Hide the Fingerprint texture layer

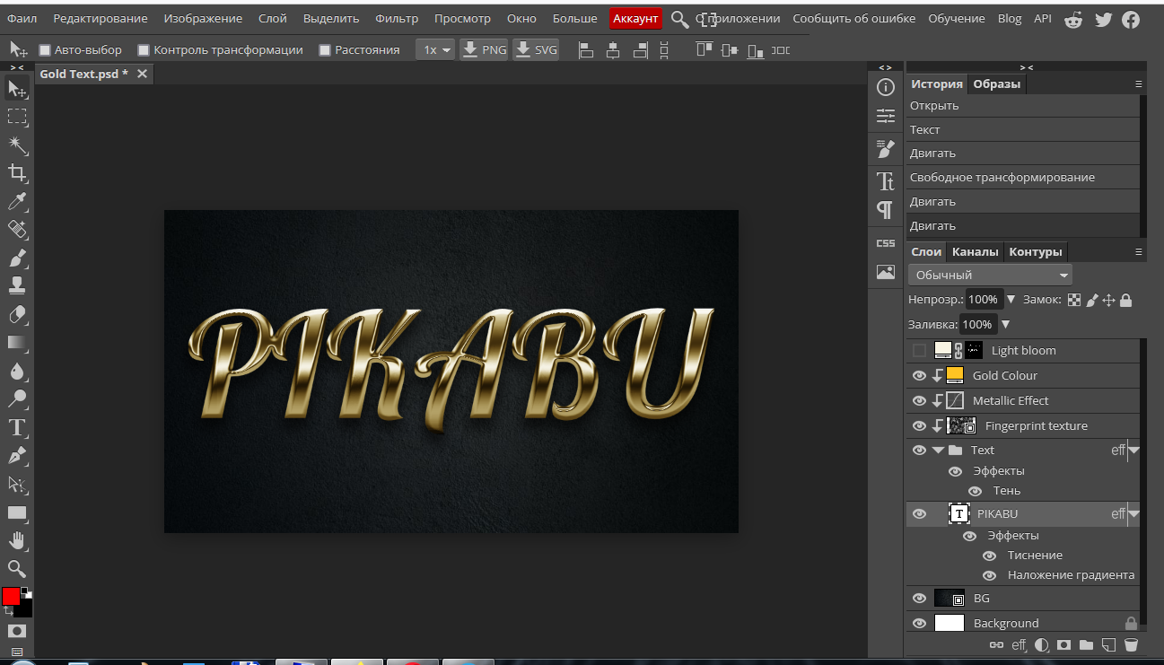919,425
